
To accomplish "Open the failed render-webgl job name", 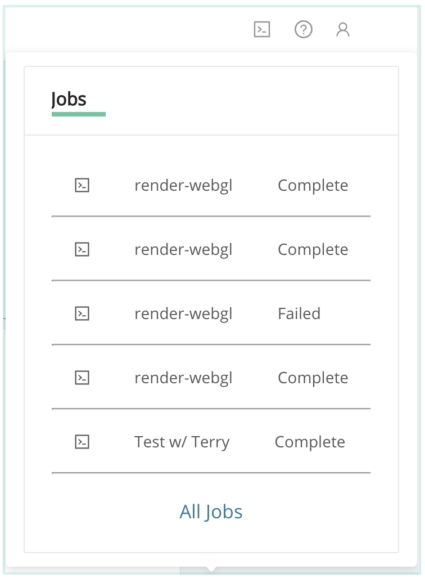I will [x=183, y=313].
